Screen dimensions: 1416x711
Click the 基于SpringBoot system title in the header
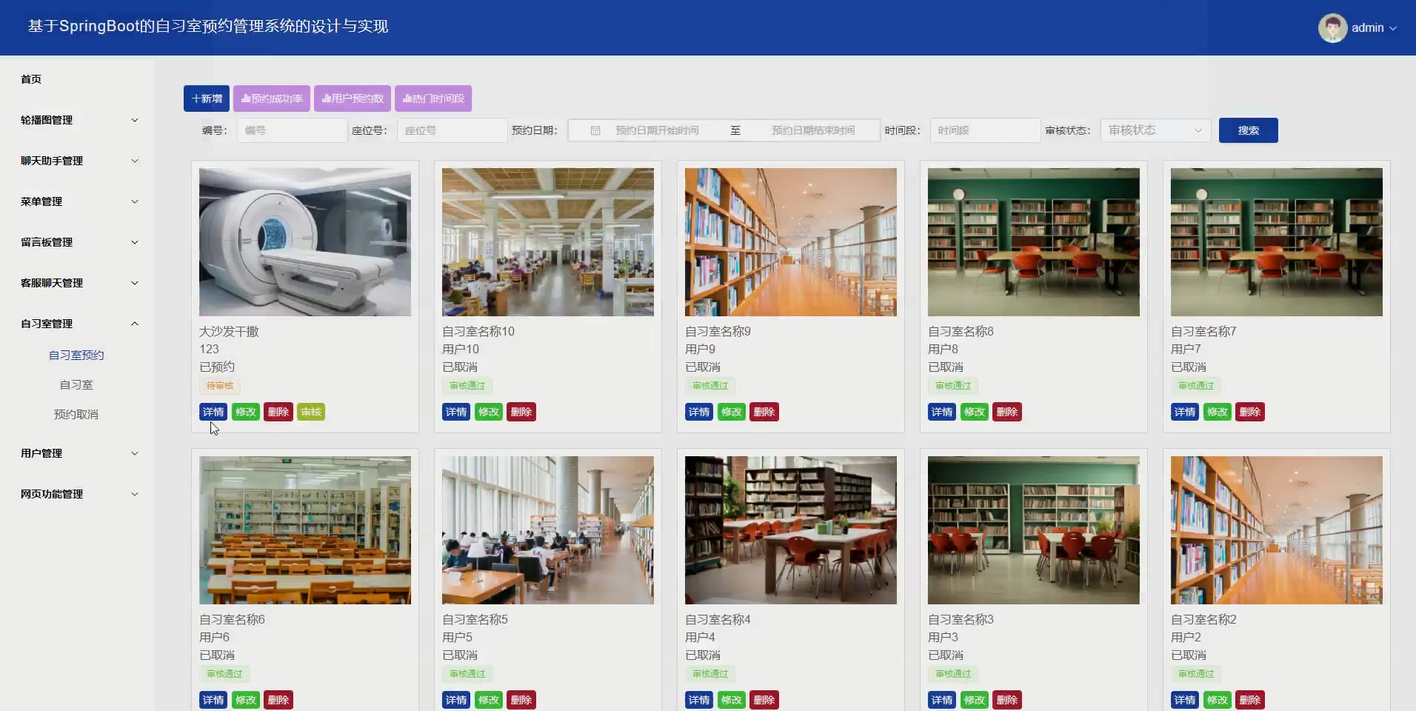pyautogui.click(x=208, y=27)
